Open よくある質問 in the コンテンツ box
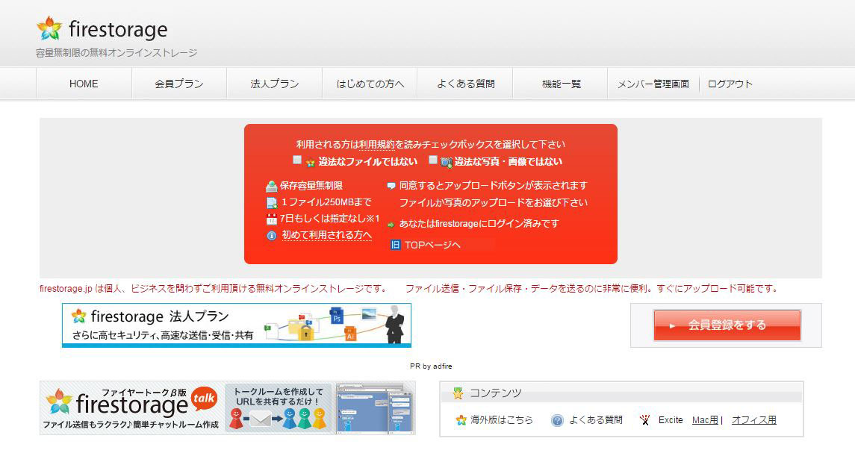Screen dimensions: 855x456 (595, 420)
